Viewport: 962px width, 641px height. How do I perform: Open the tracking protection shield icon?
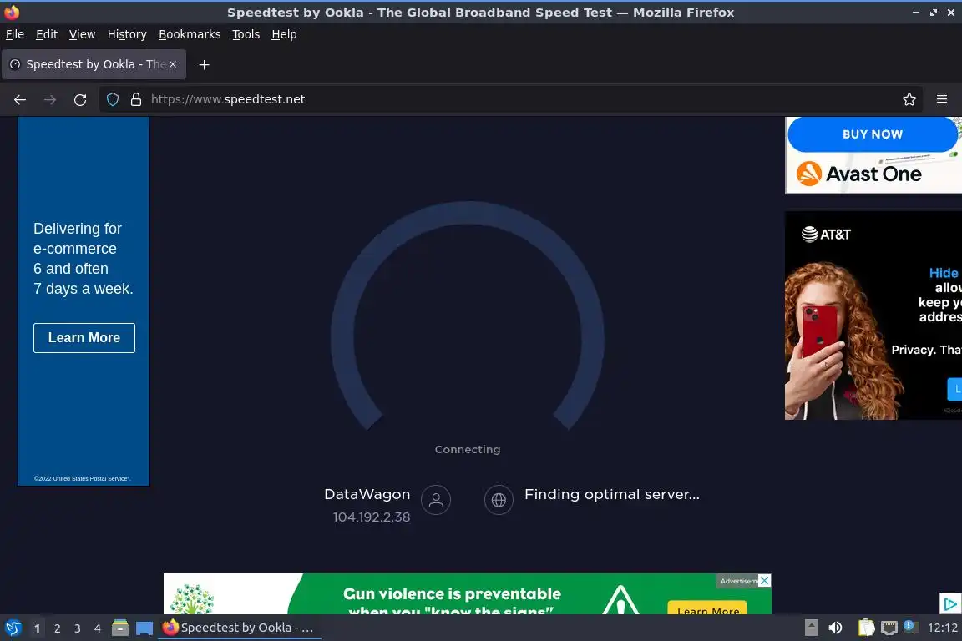[x=113, y=99]
